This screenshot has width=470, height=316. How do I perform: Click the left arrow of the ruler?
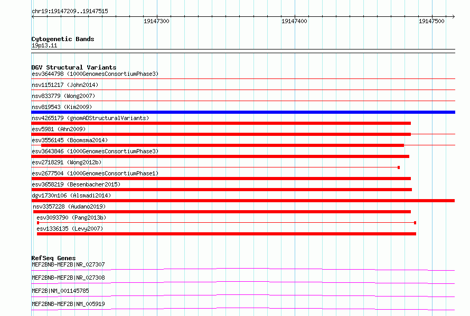tap(33, 17)
